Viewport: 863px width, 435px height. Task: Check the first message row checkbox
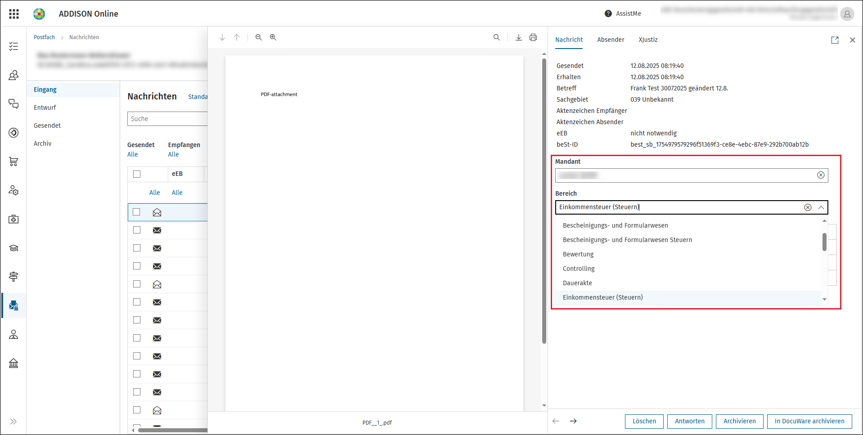tap(137, 212)
